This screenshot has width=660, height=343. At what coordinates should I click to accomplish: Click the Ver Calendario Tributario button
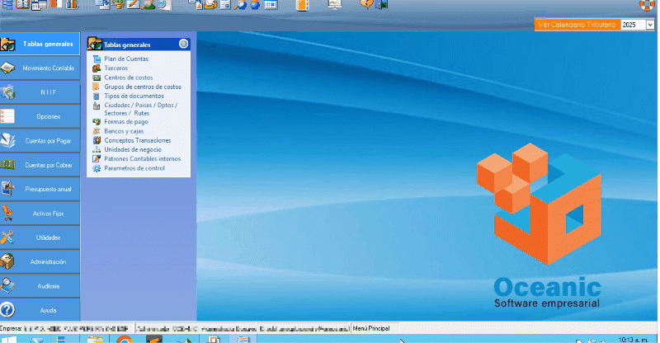tap(575, 26)
